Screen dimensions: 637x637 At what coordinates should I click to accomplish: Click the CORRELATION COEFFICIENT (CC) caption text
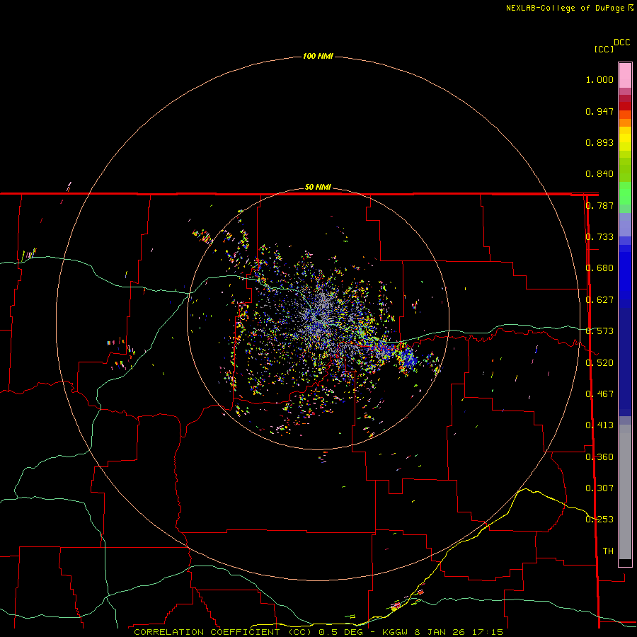(x=223, y=632)
